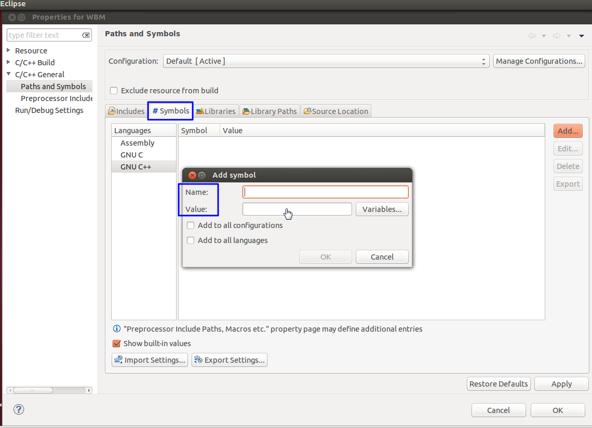
Task: Select Preprocessor Include tree item
Action: pyautogui.click(x=57, y=98)
